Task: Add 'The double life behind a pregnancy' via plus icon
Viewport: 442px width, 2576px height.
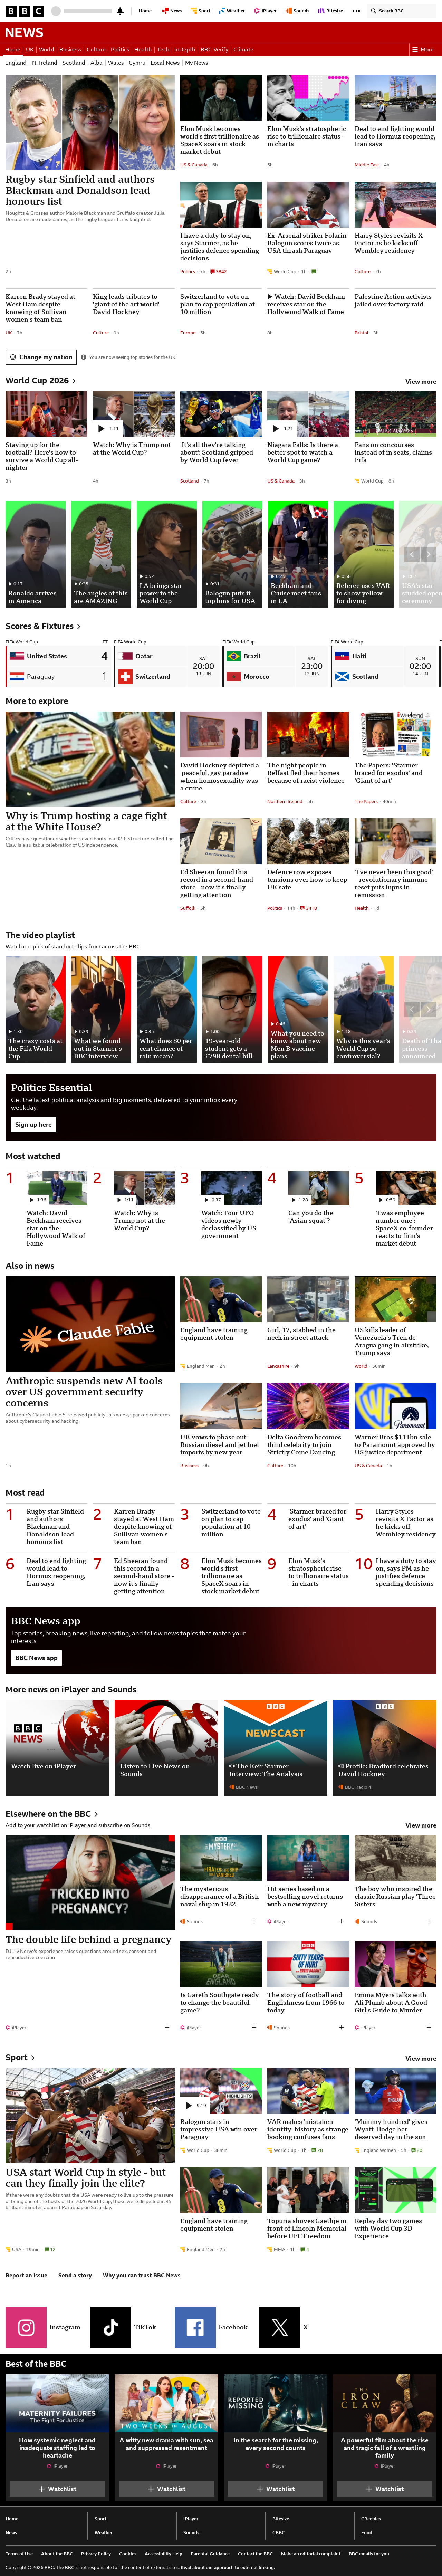Action: point(167,2027)
